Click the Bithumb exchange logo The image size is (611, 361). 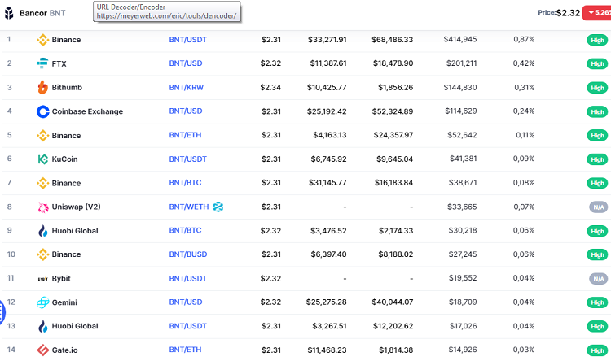tap(42, 87)
